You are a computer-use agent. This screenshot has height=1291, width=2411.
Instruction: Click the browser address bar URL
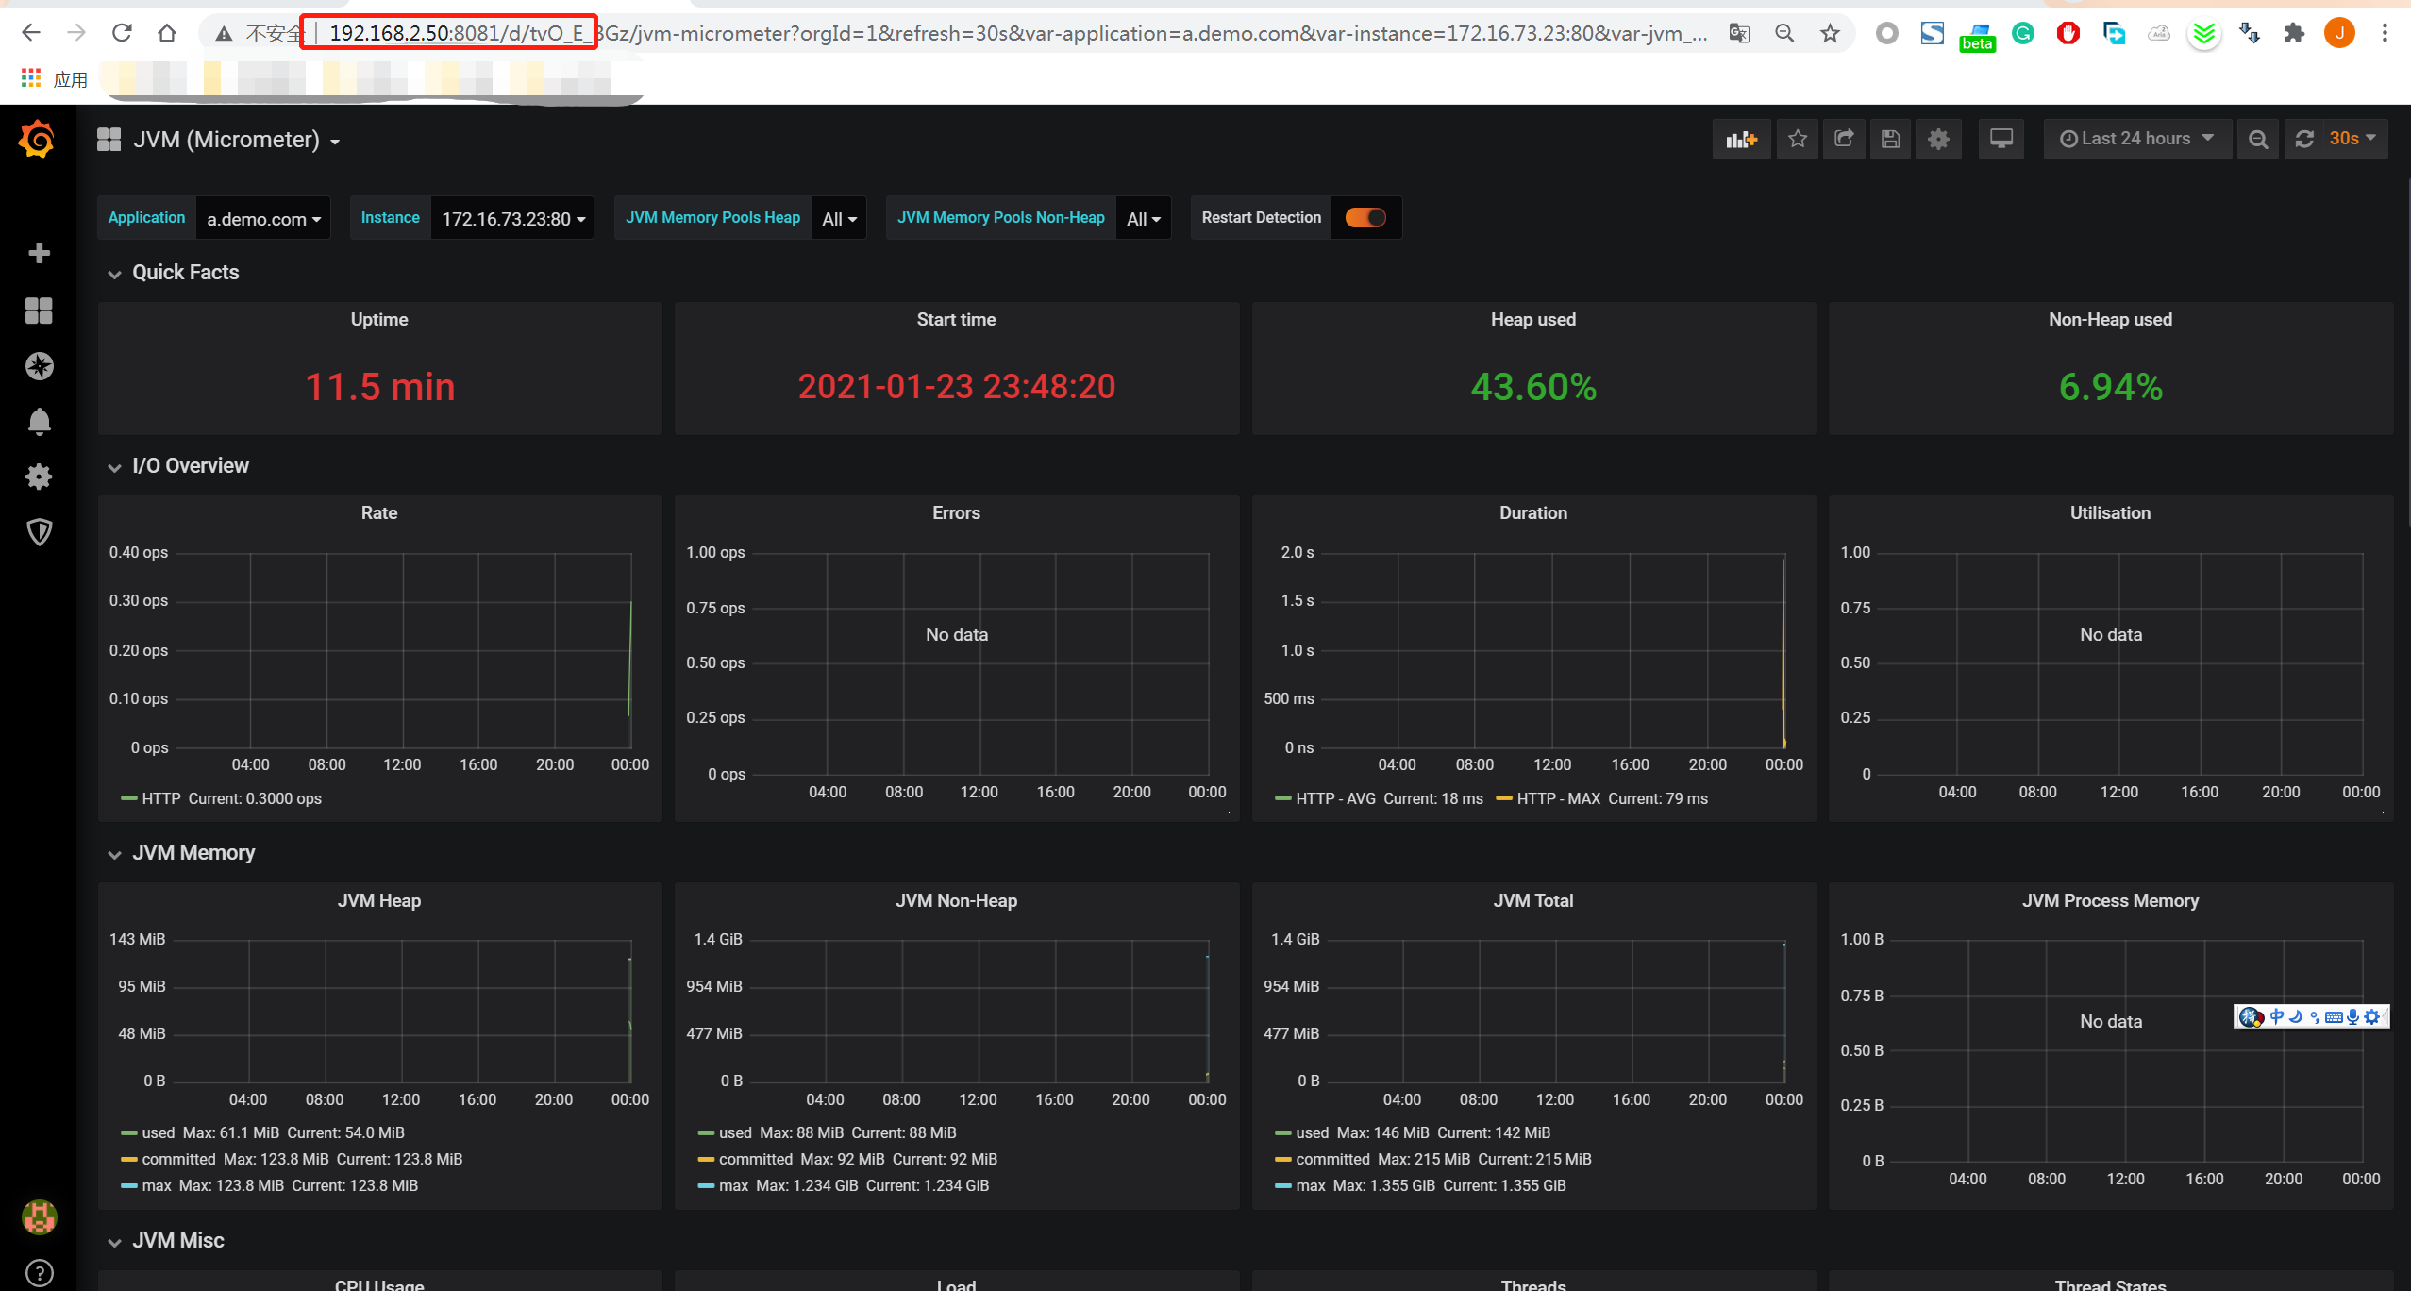click(944, 34)
